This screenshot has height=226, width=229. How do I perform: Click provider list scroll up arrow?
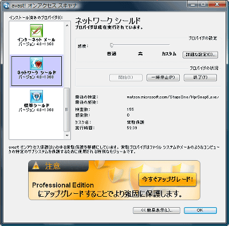tap(67, 25)
